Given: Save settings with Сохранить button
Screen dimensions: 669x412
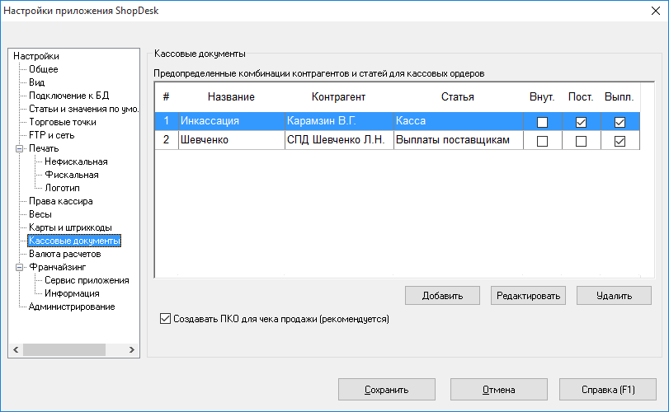Looking at the screenshot, I should click(387, 390).
